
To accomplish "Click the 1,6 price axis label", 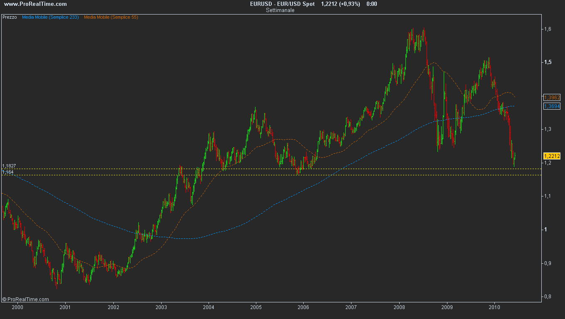I will click(x=548, y=29).
